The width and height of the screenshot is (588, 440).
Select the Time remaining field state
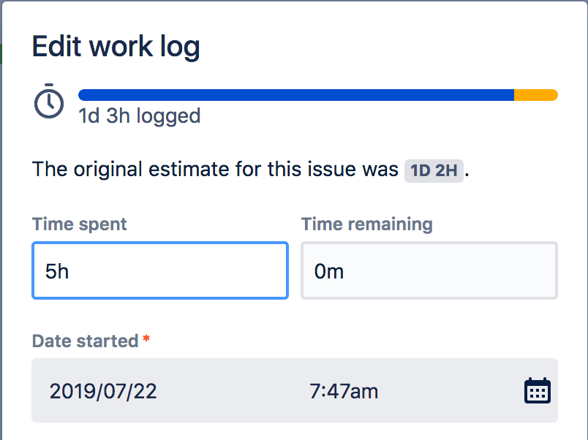click(429, 270)
